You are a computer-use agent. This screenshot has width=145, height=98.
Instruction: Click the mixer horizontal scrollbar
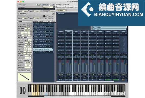click(x=85, y=82)
